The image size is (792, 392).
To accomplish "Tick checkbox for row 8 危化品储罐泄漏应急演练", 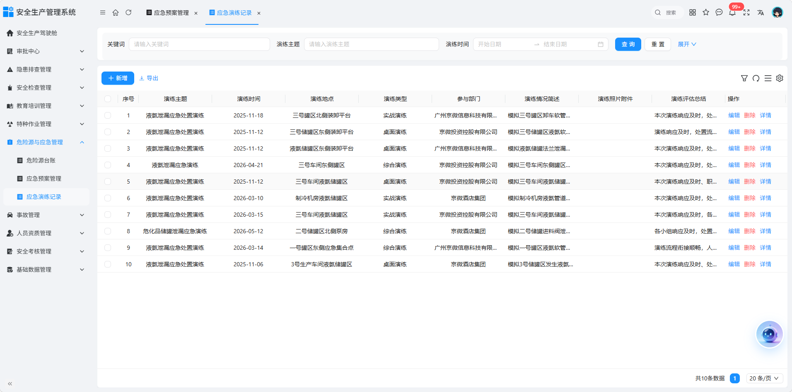I will (x=108, y=231).
